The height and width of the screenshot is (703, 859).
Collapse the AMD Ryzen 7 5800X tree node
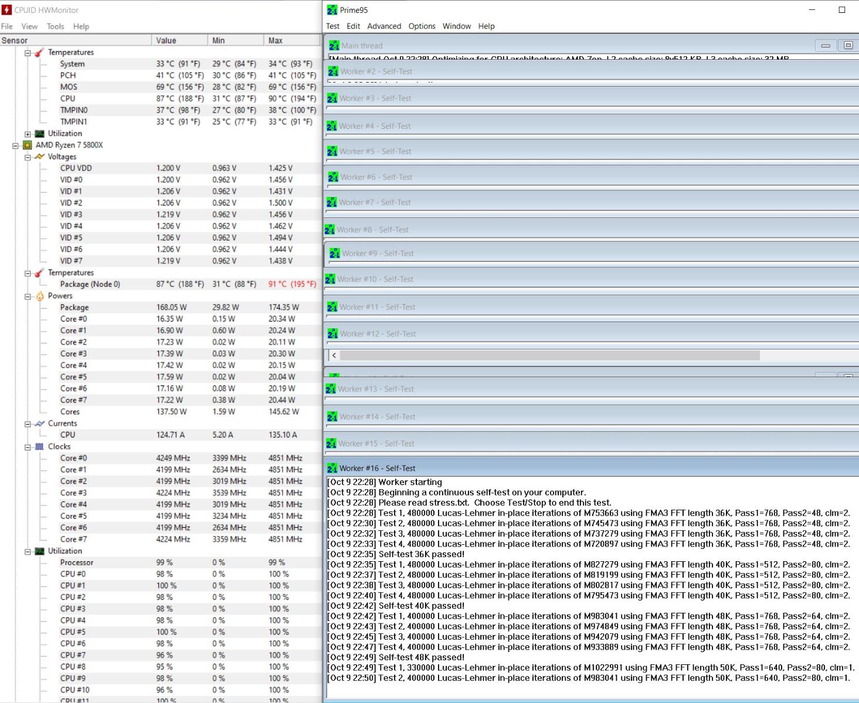click(x=16, y=145)
